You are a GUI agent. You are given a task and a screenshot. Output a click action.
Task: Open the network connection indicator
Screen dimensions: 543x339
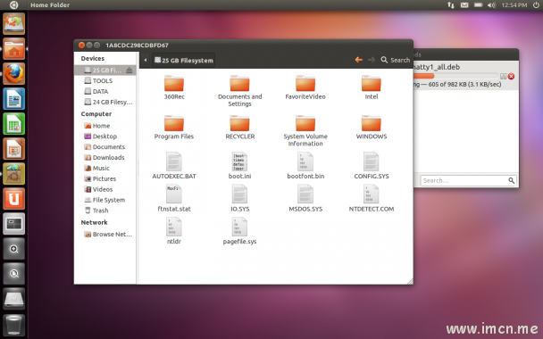pyautogui.click(x=450, y=4)
